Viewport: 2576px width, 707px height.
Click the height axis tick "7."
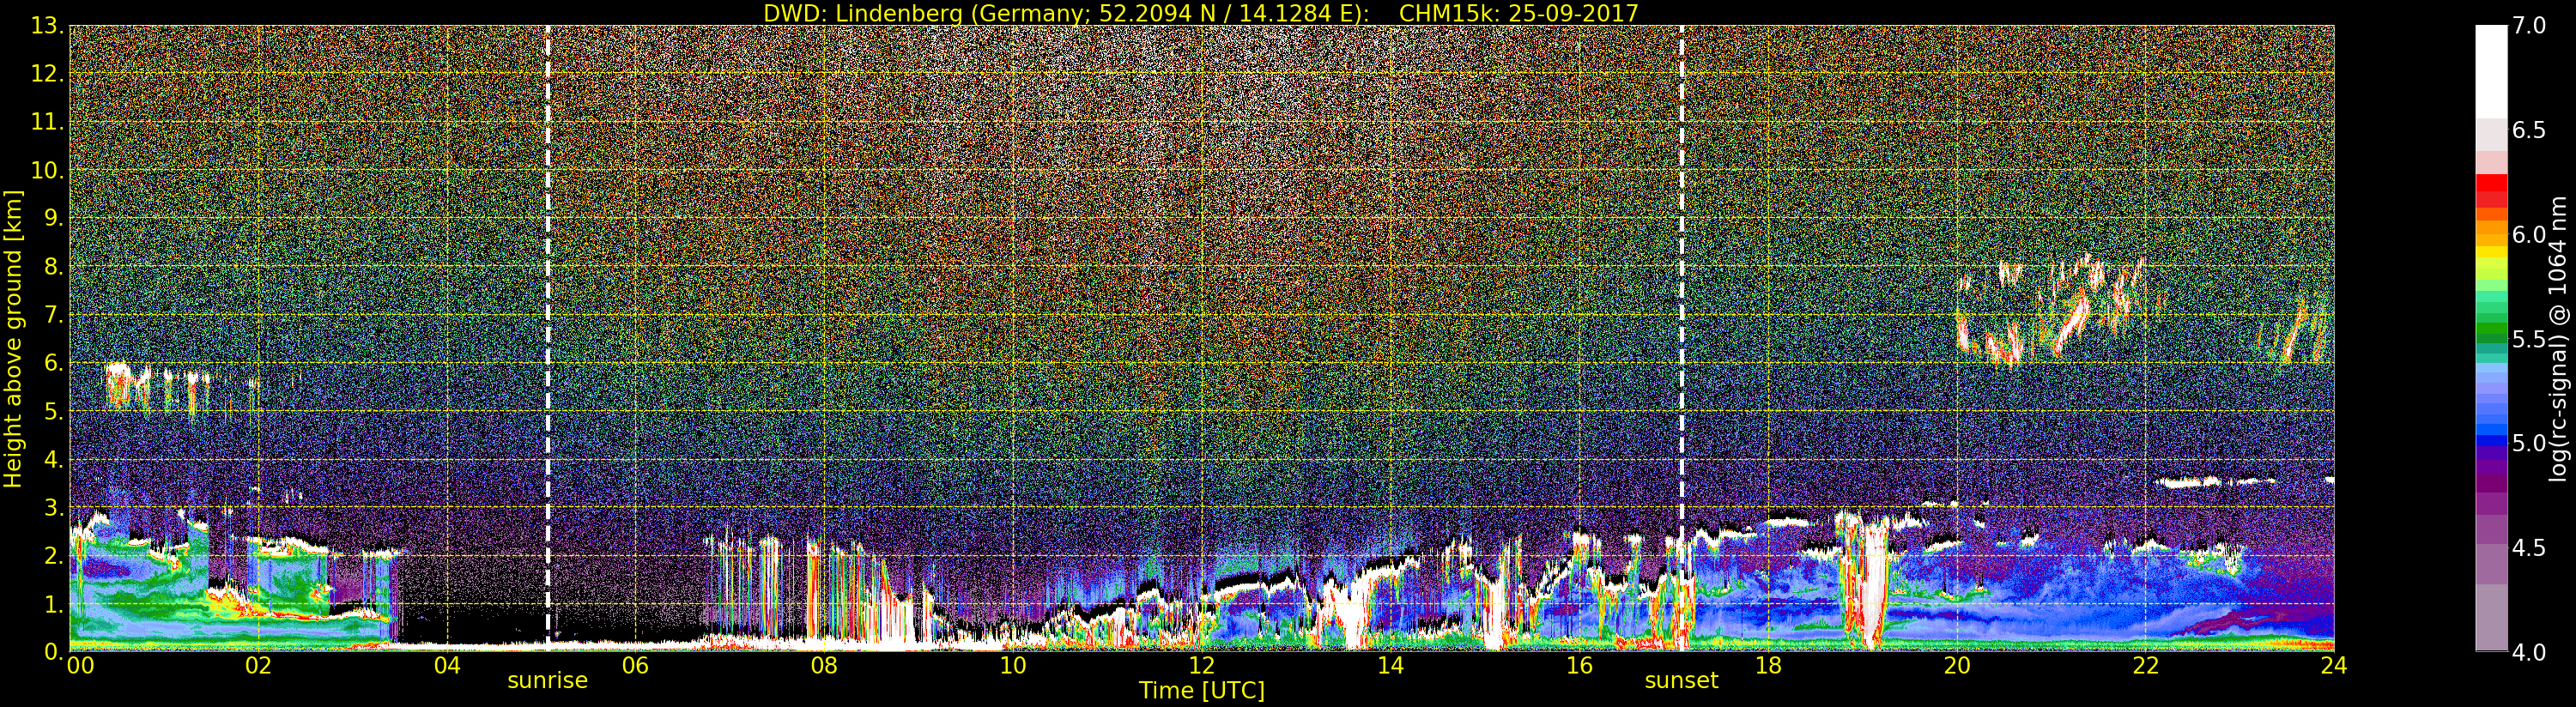[55, 316]
